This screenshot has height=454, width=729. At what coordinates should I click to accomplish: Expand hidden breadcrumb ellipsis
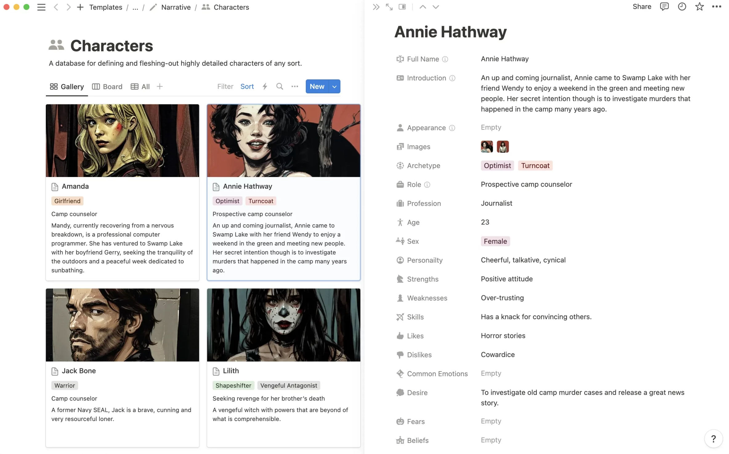pos(135,7)
